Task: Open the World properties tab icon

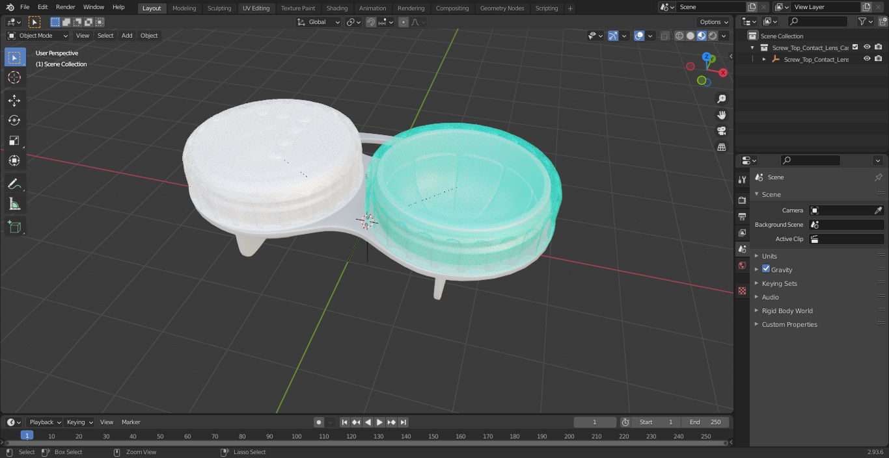Action: pyautogui.click(x=742, y=265)
